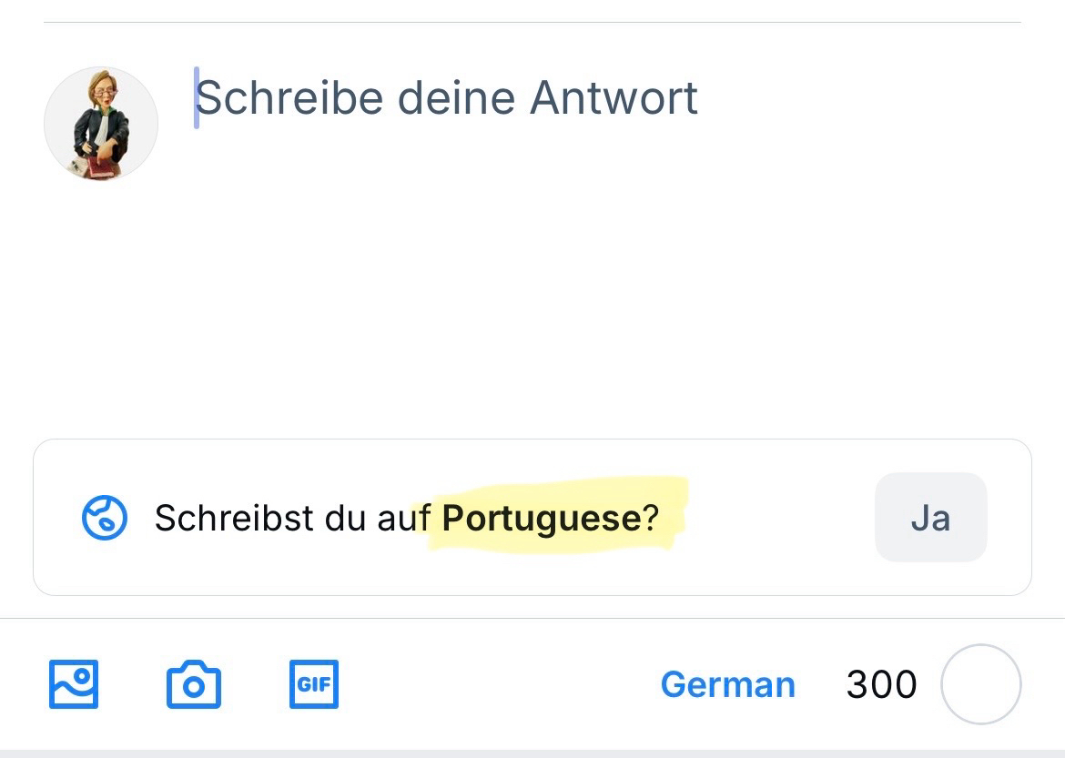This screenshot has height=758, width=1065.
Task: Open the German language selector
Action: coord(727,684)
